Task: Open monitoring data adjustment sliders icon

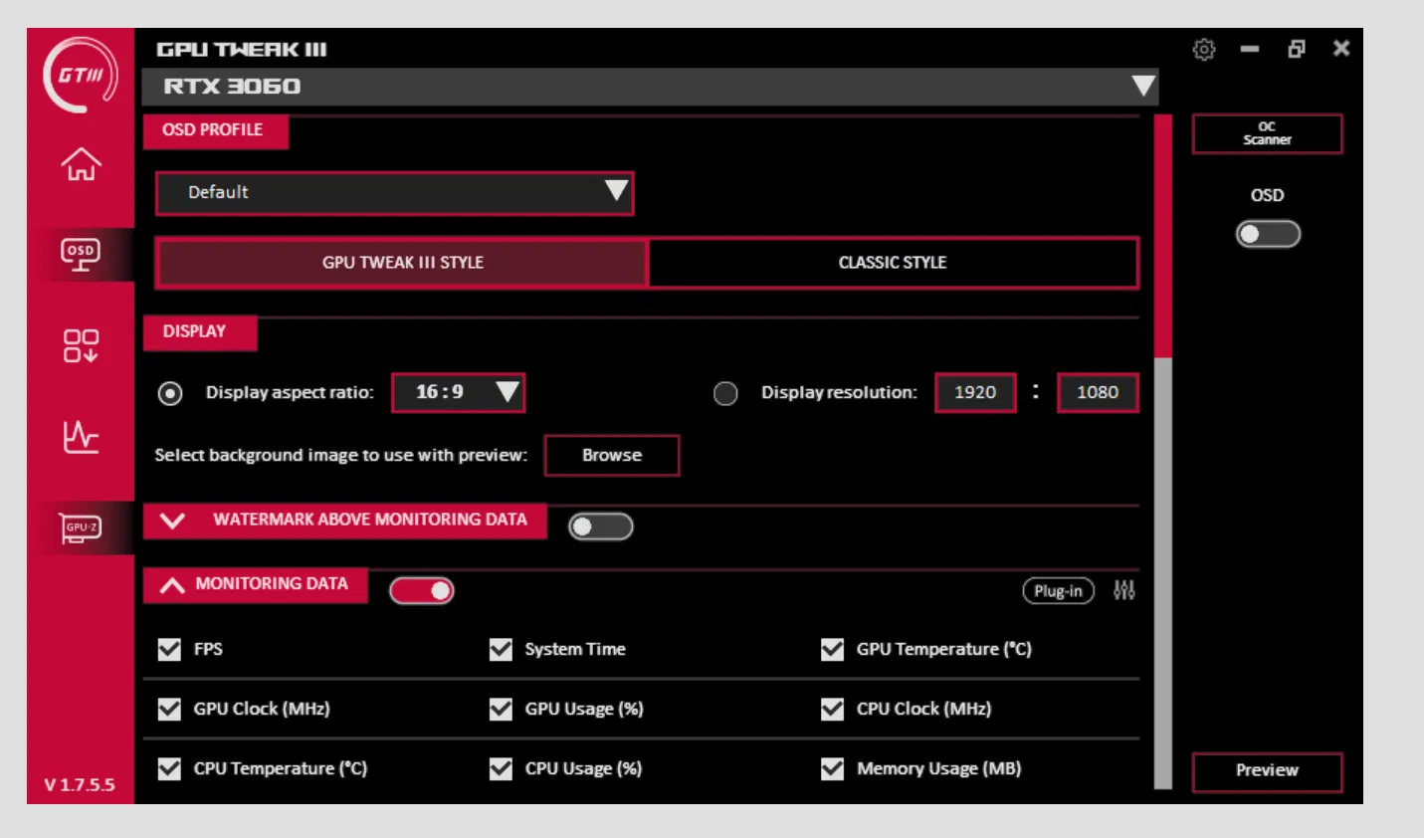Action: click(x=1124, y=590)
